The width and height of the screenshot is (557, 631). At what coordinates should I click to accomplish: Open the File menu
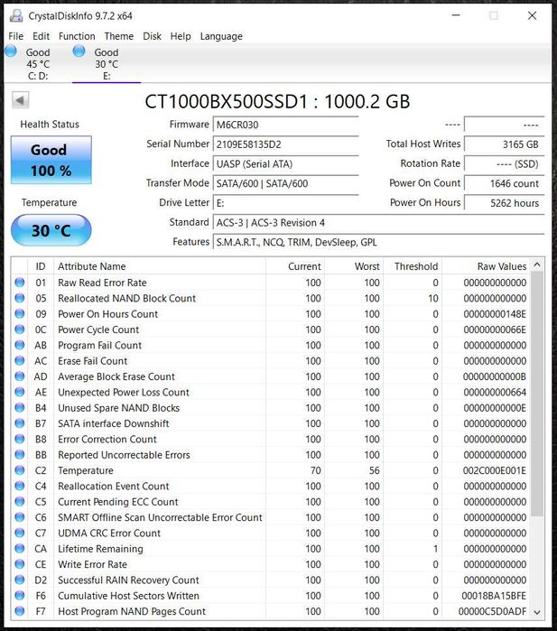(x=15, y=36)
